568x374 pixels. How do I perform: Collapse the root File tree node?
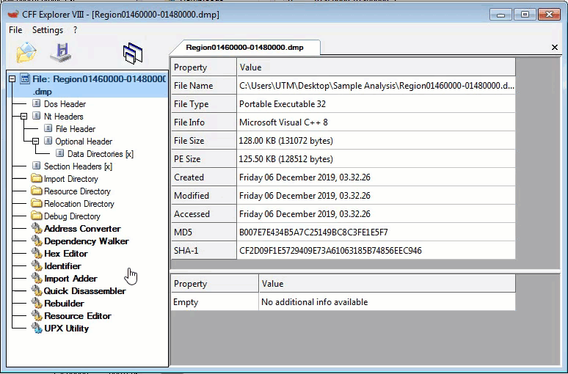pyautogui.click(x=12, y=78)
